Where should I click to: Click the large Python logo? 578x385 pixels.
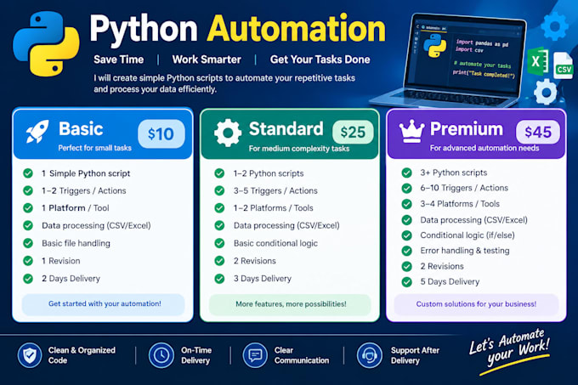pyautogui.click(x=46, y=43)
